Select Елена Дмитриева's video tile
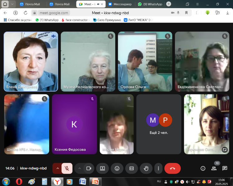This screenshot has height=186, width=233. pyautogui.click(x=31, y=61)
